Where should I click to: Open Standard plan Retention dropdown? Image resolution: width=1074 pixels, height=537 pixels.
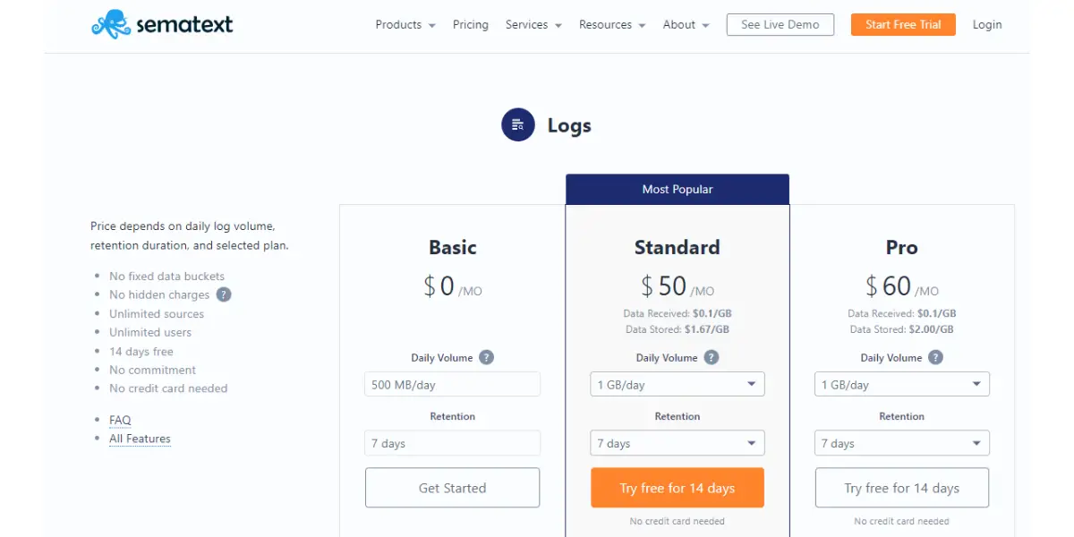pyautogui.click(x=678, y=443)
